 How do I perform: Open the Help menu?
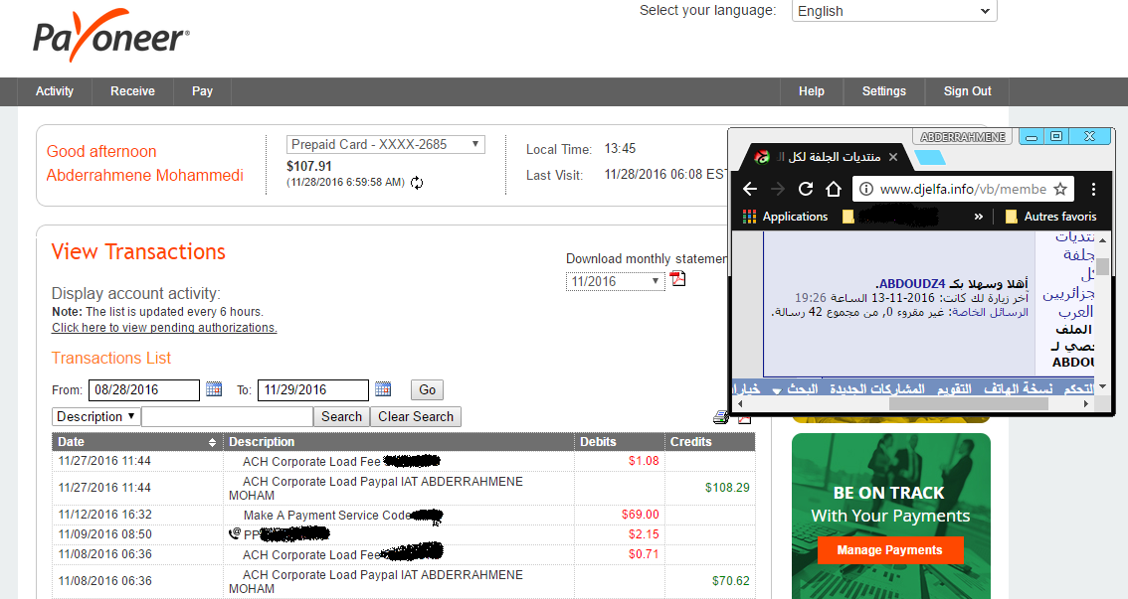point(812,91)
